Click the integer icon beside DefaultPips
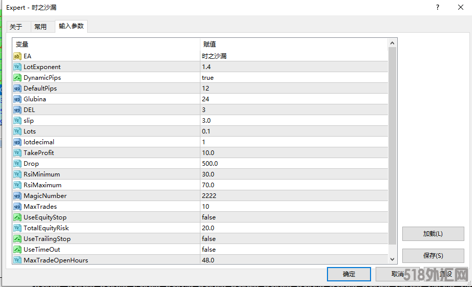The height and width of the screenshot is (287, 472). click(17, 89)
